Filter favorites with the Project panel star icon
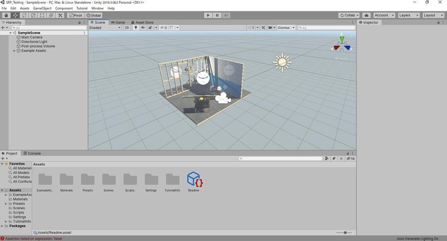 341,158
